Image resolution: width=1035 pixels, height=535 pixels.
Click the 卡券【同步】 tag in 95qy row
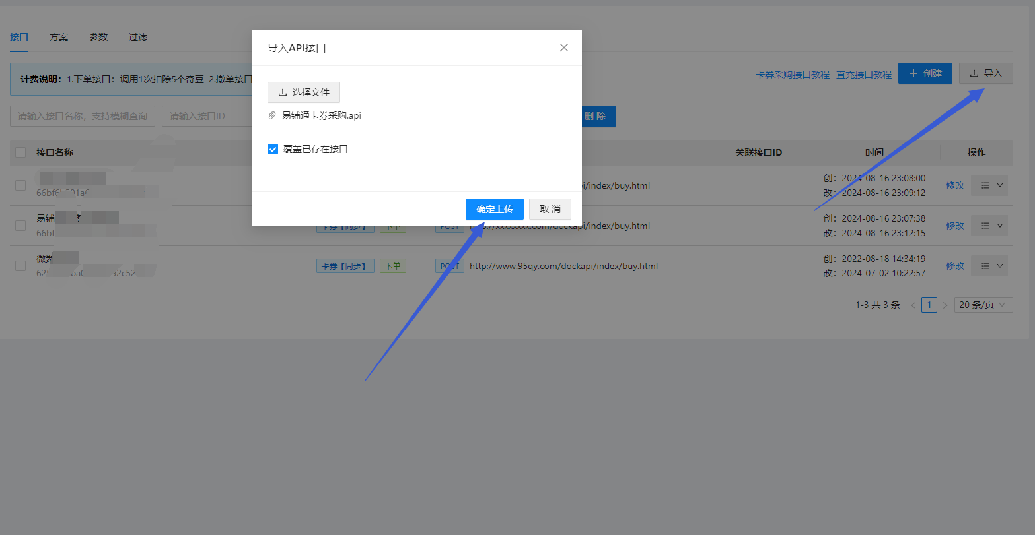[x=345, y=266]
